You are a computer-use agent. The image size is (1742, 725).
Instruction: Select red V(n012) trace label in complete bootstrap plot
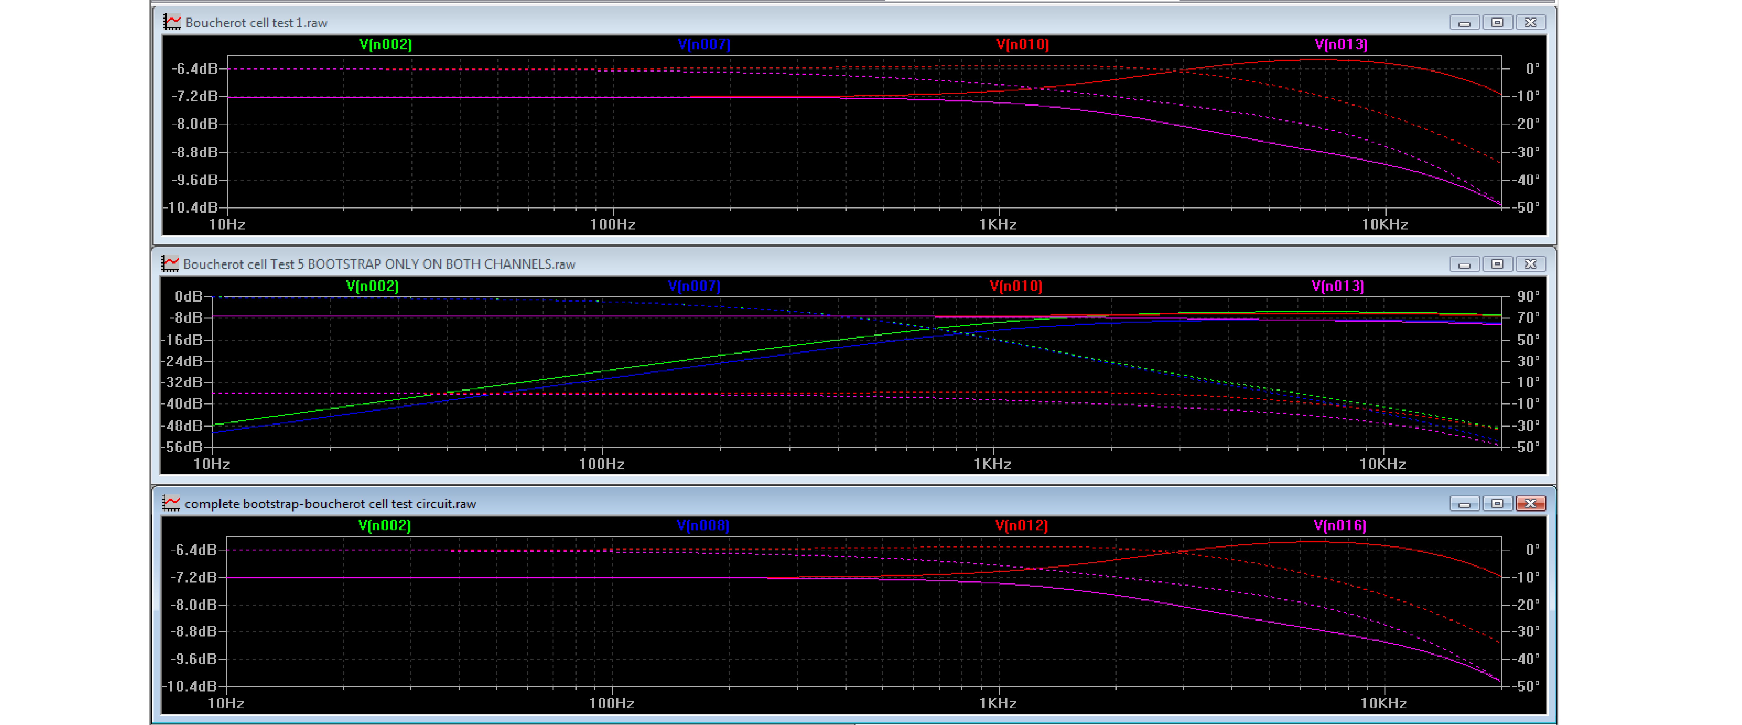point(1022,526)
